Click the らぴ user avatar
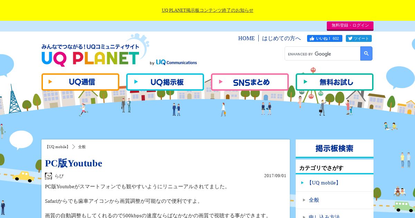This screenshot has height=218, width=415. click(48, 176)
